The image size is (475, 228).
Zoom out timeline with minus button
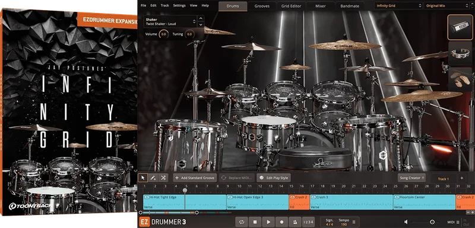coord(468,213)
